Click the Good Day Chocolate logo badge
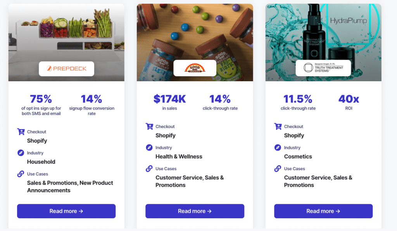The height and width of the screenshot is (231, 397). click(195, 68)
